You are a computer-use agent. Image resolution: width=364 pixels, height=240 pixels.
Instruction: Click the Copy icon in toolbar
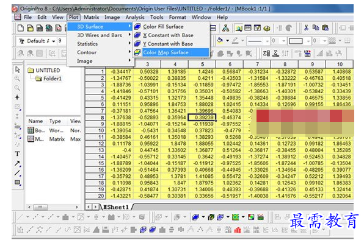(x=316, y=28)
